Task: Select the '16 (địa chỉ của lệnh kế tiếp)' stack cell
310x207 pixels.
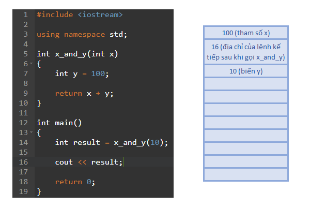Action: coord(245,52)
